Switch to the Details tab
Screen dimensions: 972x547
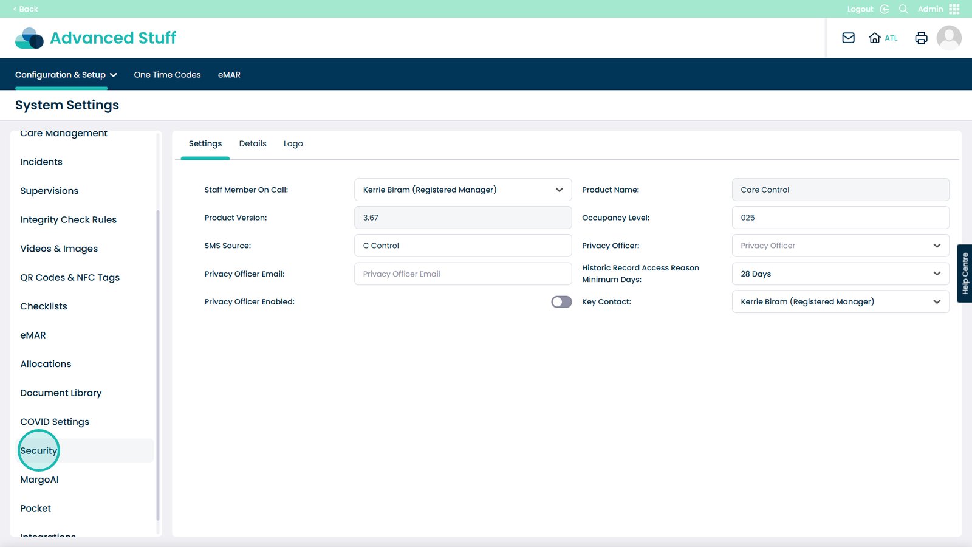(253, 144)
